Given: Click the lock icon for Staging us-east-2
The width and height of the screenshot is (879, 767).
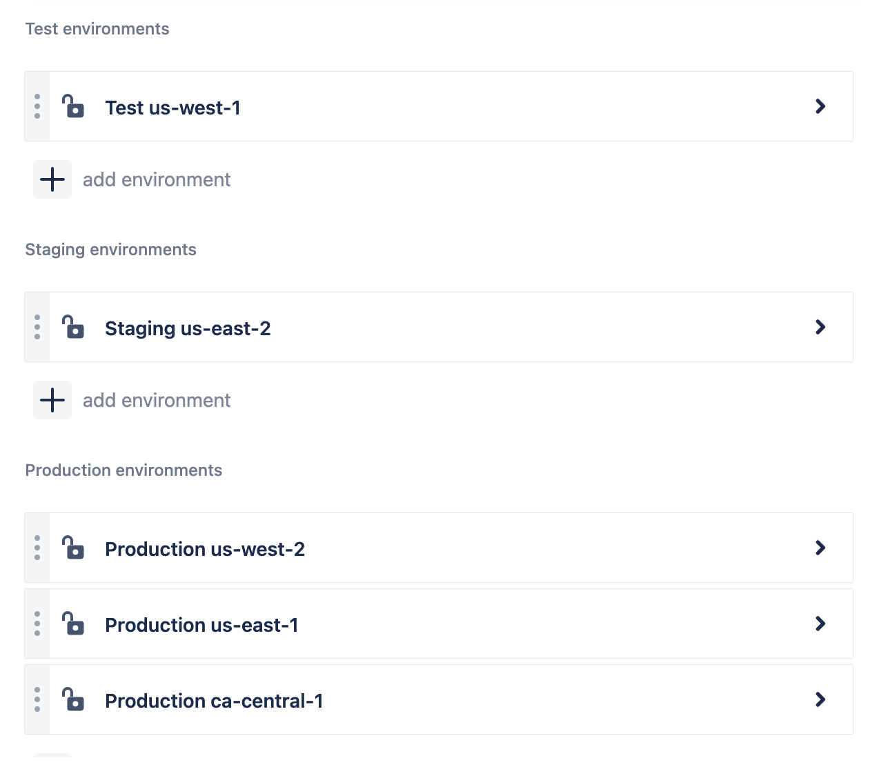Looking at the screenshot, I should click(73, 328).
